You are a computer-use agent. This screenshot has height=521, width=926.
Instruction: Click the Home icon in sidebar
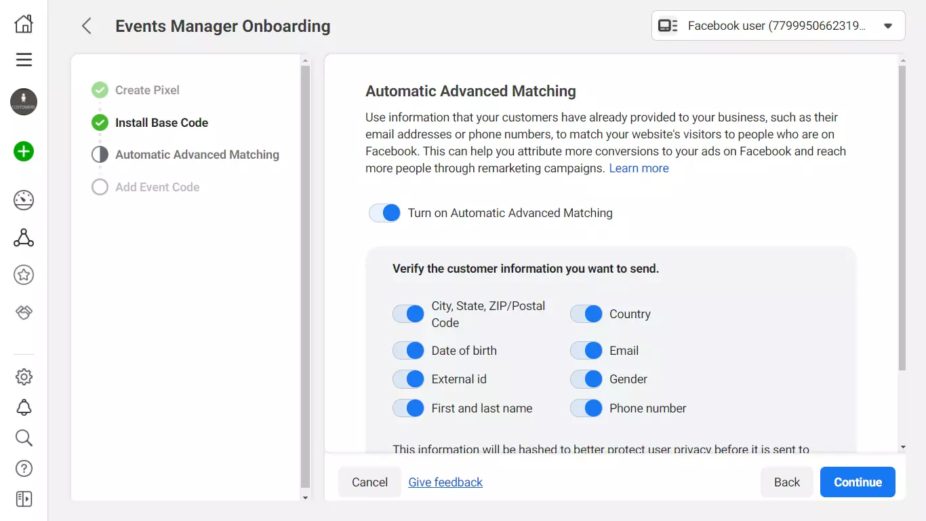pos(24,24)
